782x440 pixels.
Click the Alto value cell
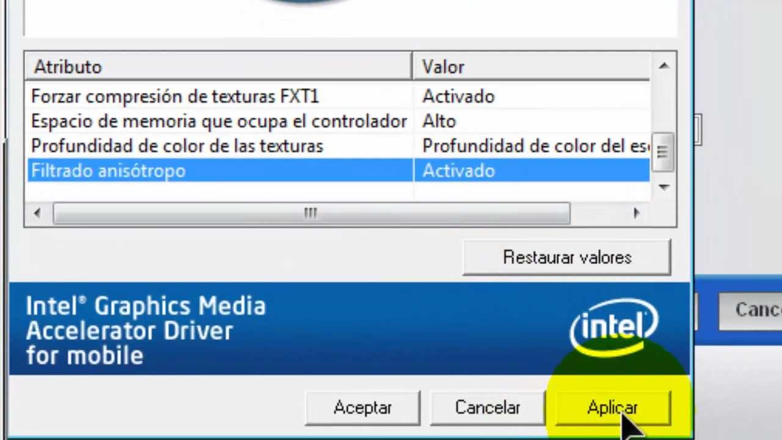439,121
